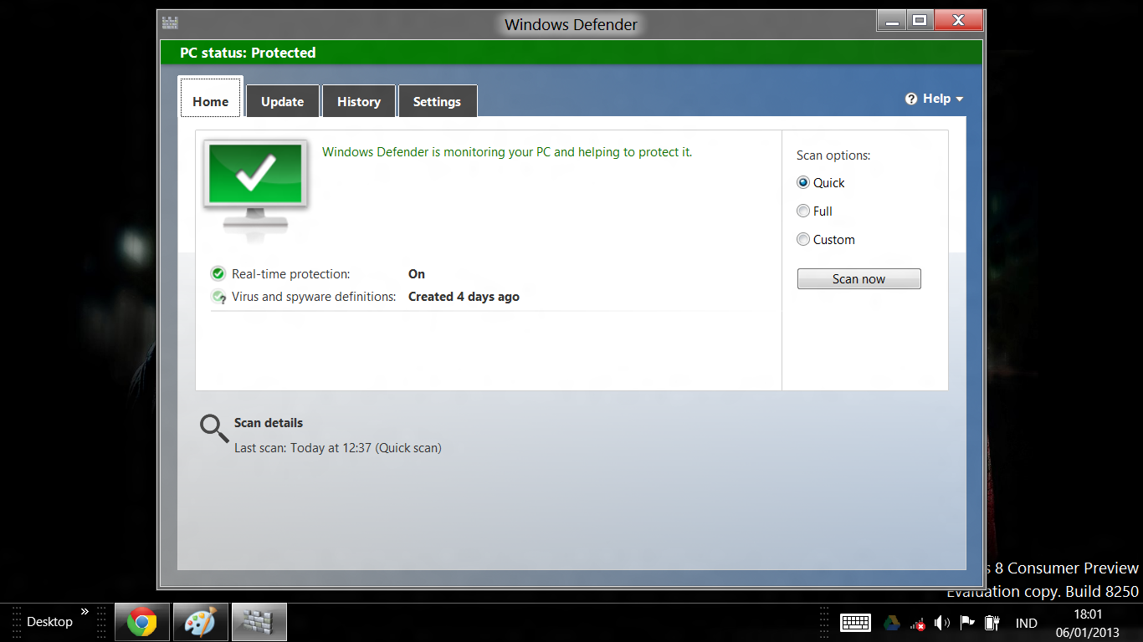
Task: Select the Quick scan option
Action: point(803,182)
